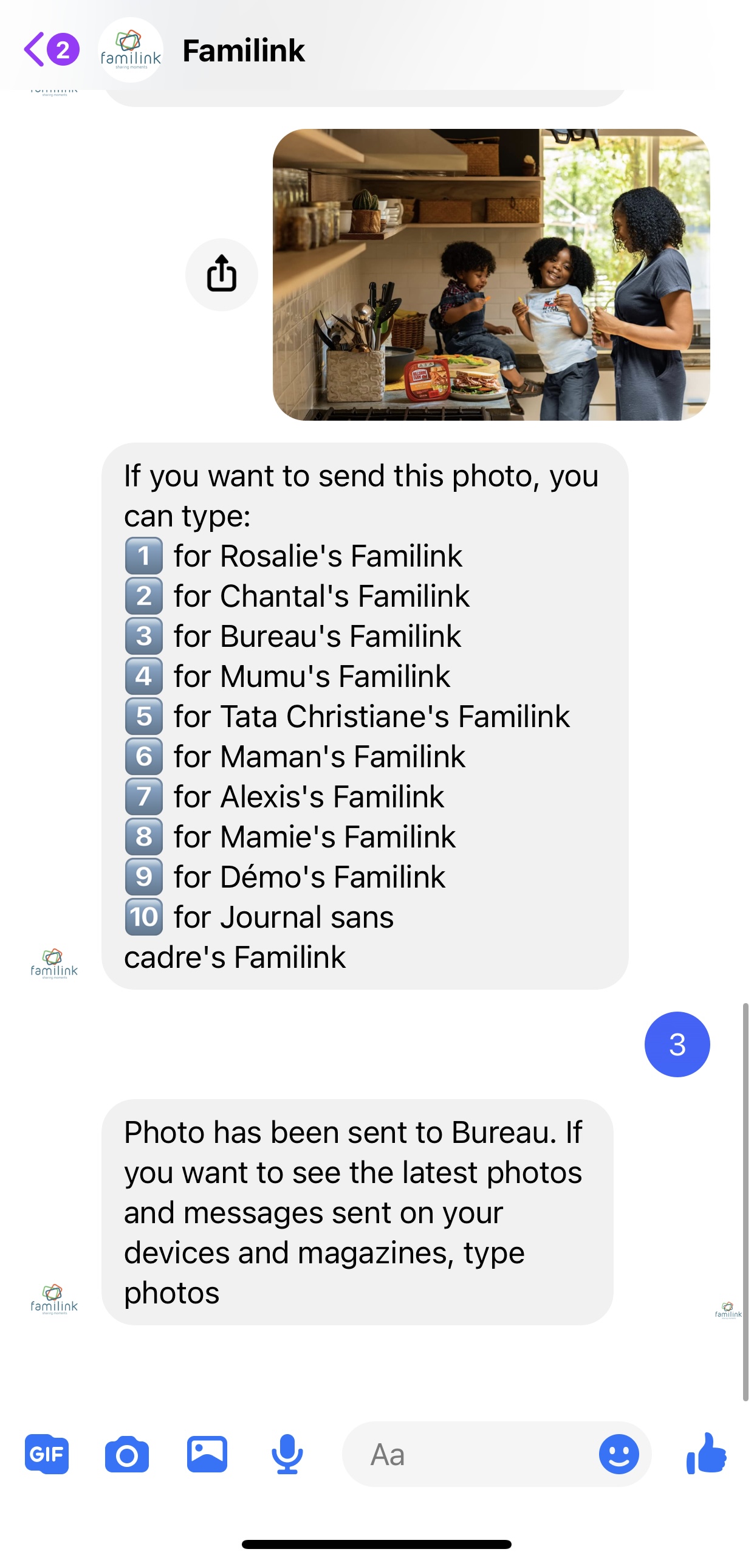Tap the small Familink read-receipt avatar

pos(728,1309)
